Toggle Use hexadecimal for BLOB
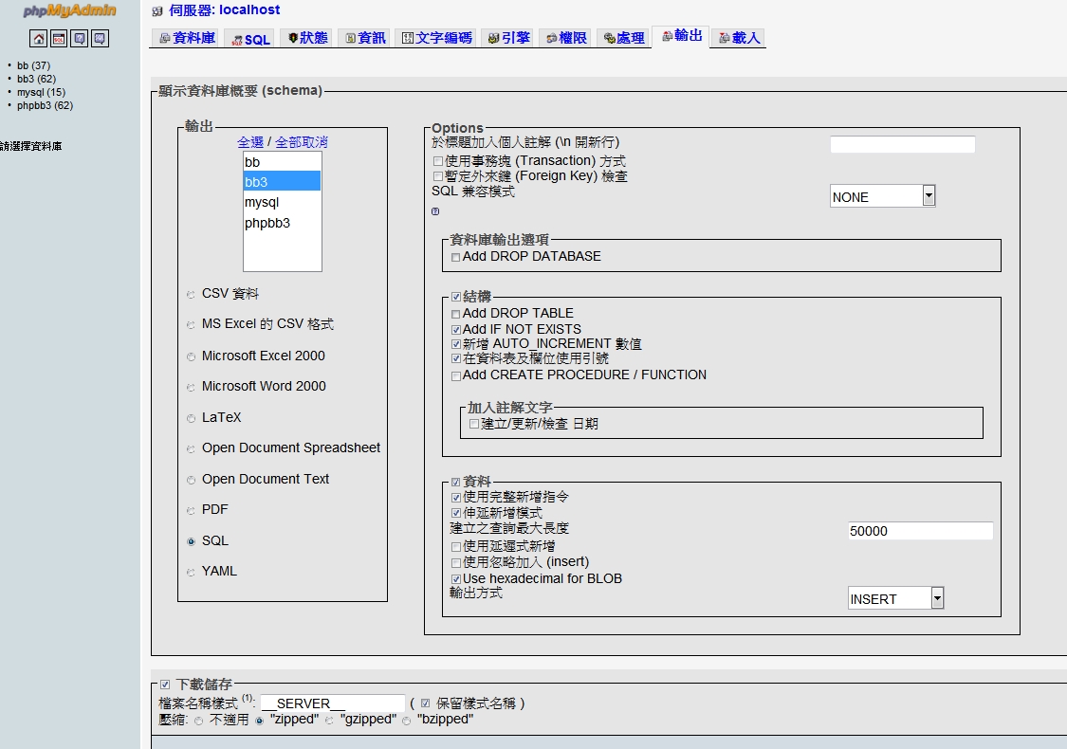This screenshot has height=749, width=1067. point(456,579)
